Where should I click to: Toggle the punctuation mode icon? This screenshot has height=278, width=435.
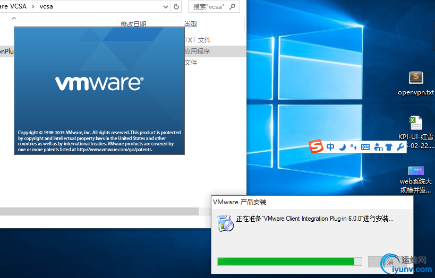point(353,147)
